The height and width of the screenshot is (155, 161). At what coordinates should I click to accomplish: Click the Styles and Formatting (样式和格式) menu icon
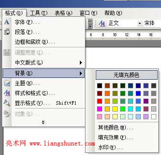pyautogui.click(x=7, y=93)
